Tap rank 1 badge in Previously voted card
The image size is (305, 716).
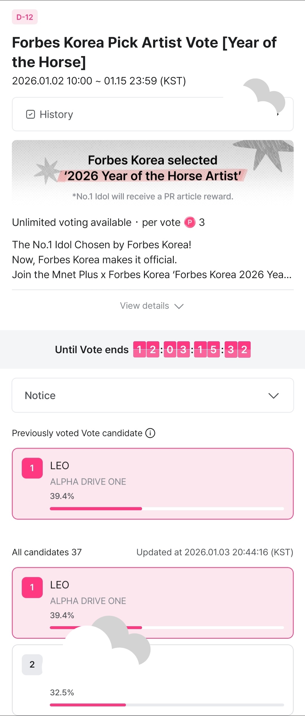pyautogui.click(x=32, y=468)
